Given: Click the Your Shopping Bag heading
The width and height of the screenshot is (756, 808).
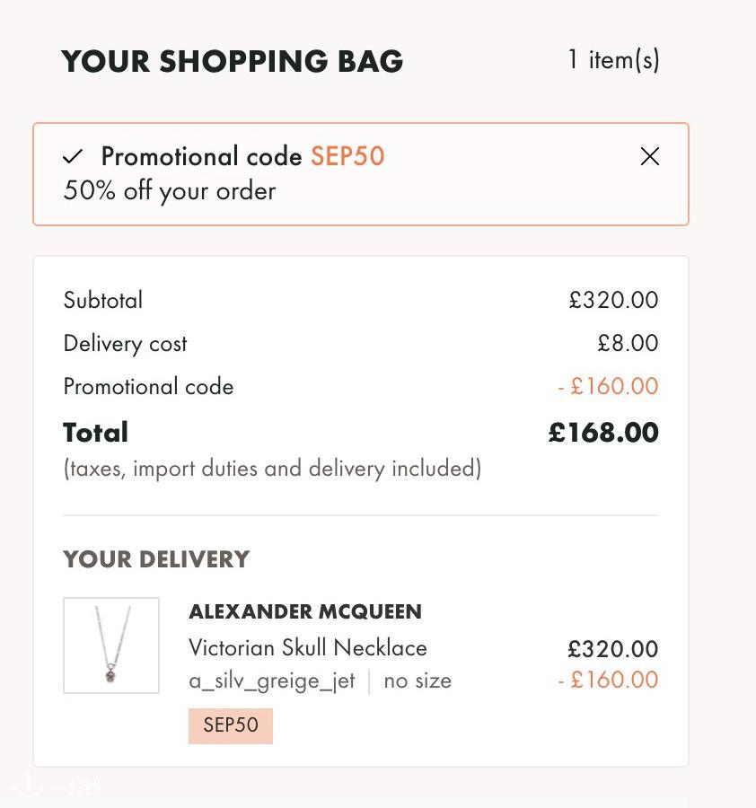Looking at the screenshot, I should [x=233, y=61].
